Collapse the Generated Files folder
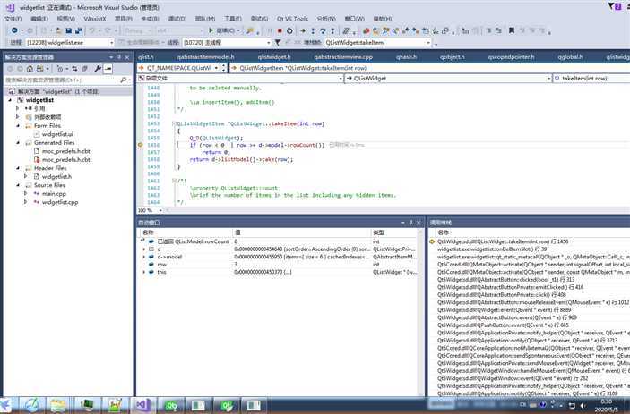This screenshot has height=414, width=630. click(18, 143)
